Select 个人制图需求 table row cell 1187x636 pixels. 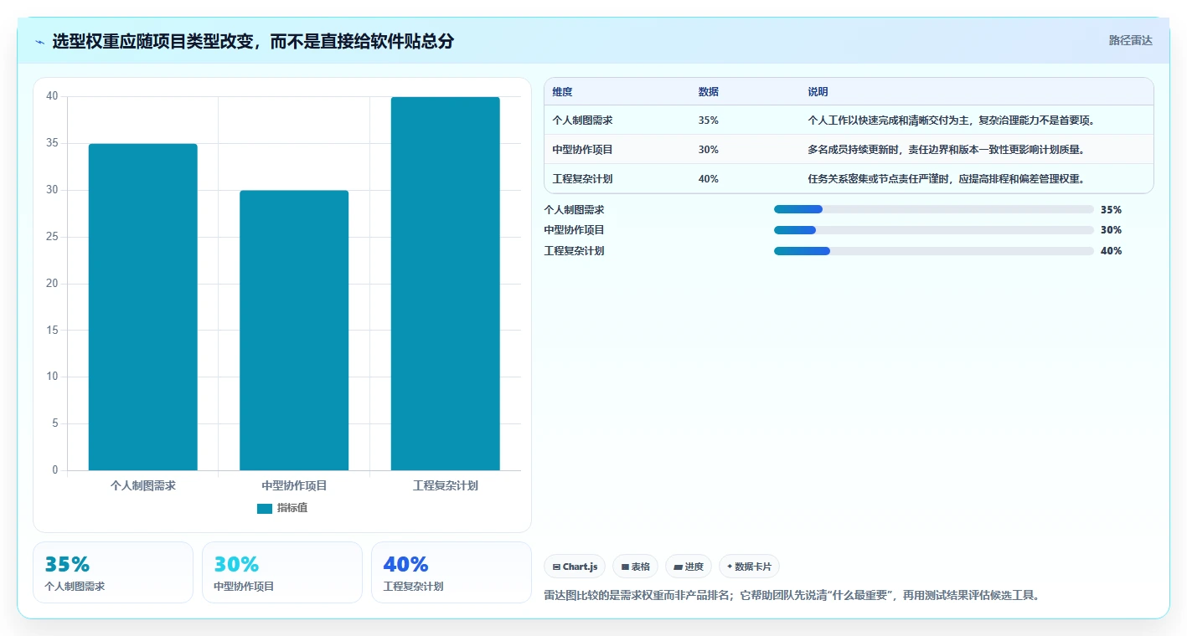click(582, 121)
